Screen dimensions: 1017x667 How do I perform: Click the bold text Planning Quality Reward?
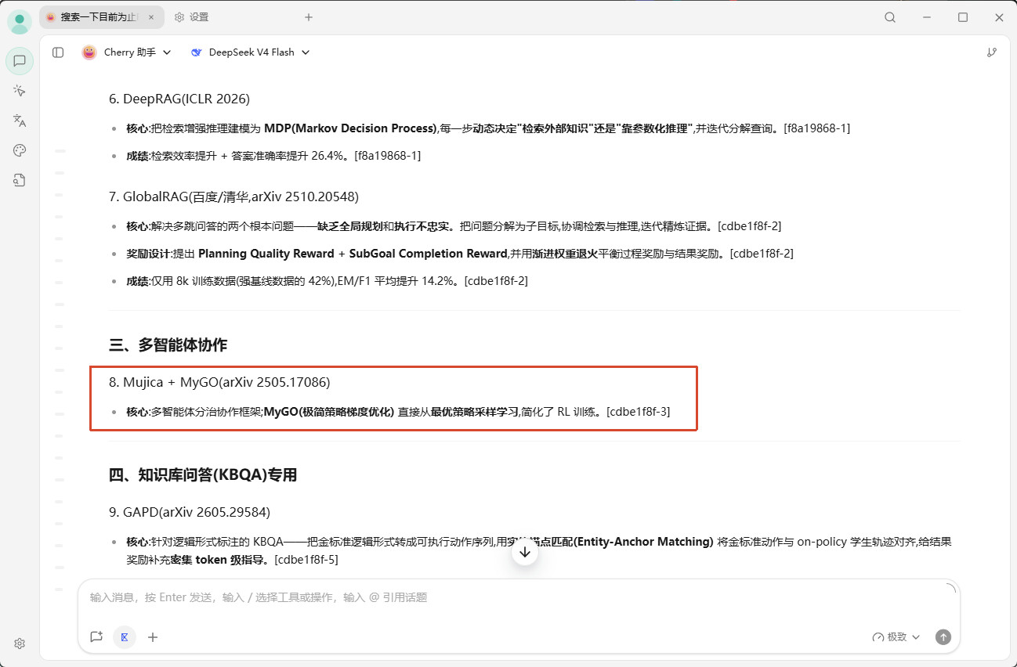click(x=266, y=254)
